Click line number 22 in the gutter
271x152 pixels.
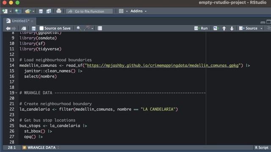click(x=12, y=109)
